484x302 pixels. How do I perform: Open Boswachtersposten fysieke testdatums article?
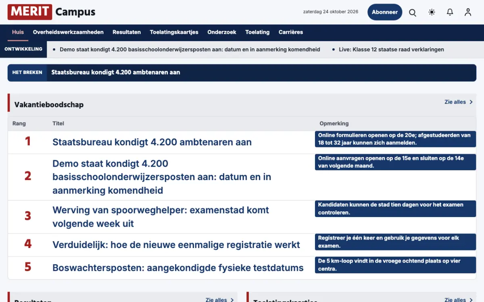point(178,268)
